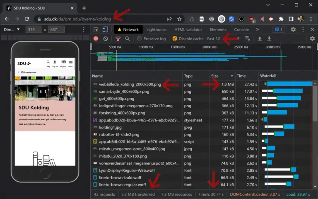
Task: Stop recording the network log
Action: [96, 39]
